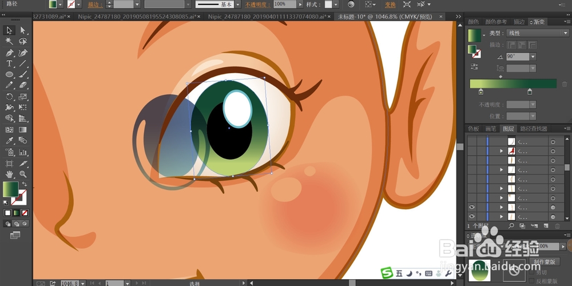Switch to the 路径查找器 panel tab

coord(534,129)
